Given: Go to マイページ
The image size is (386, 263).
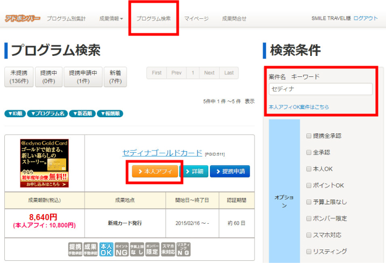Looking at the screenshot, I should (196, 18).
